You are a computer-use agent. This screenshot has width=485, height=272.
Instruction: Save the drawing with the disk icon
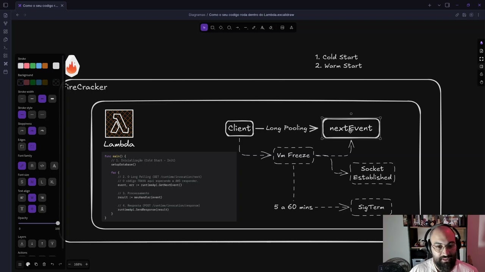[464, 15]
